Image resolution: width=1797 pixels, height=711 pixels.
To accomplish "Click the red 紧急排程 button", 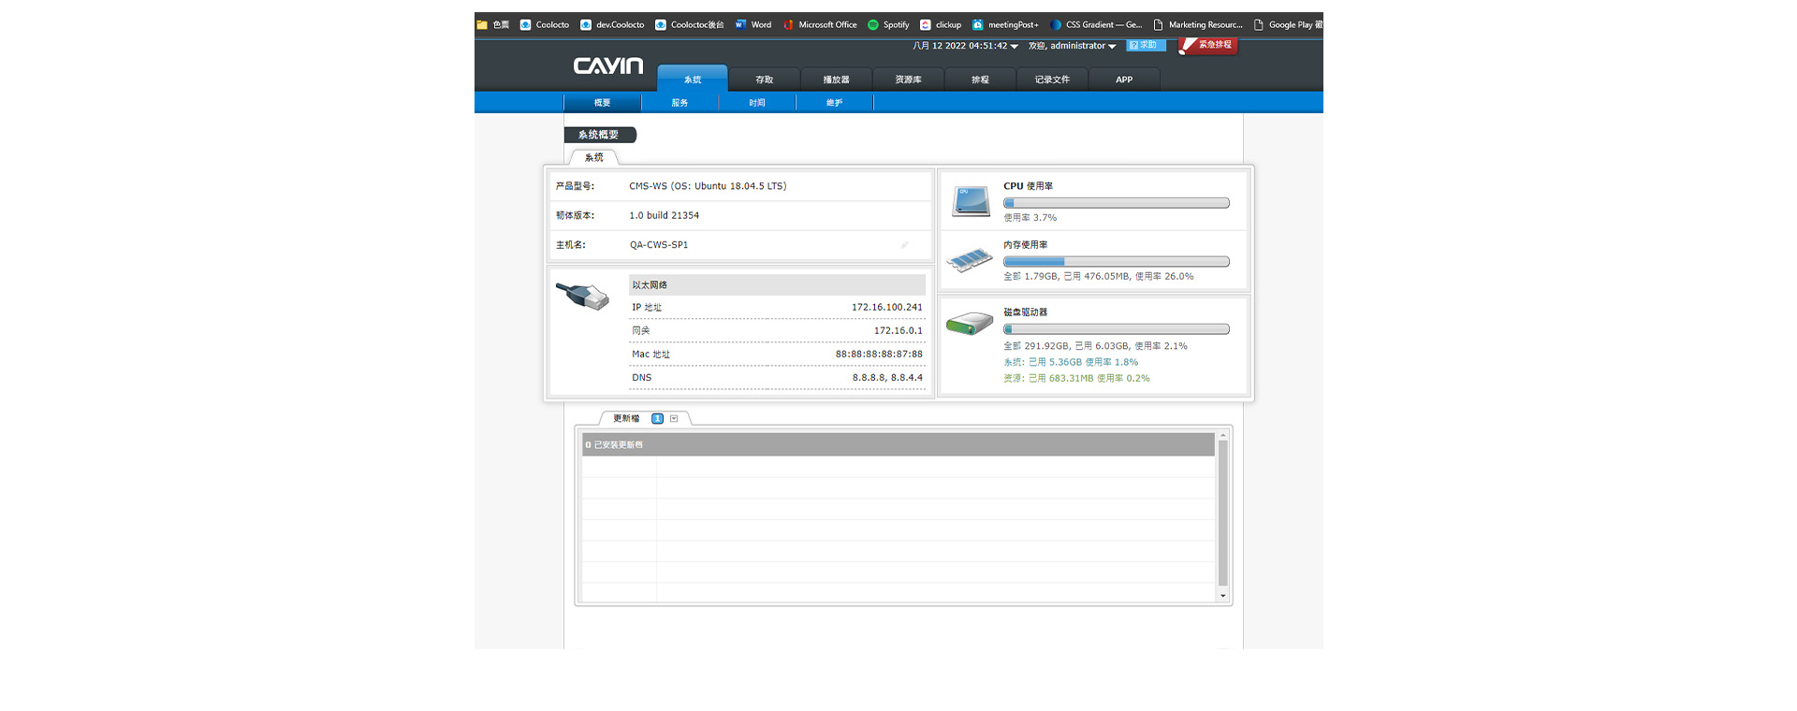I will point(1208,45).
